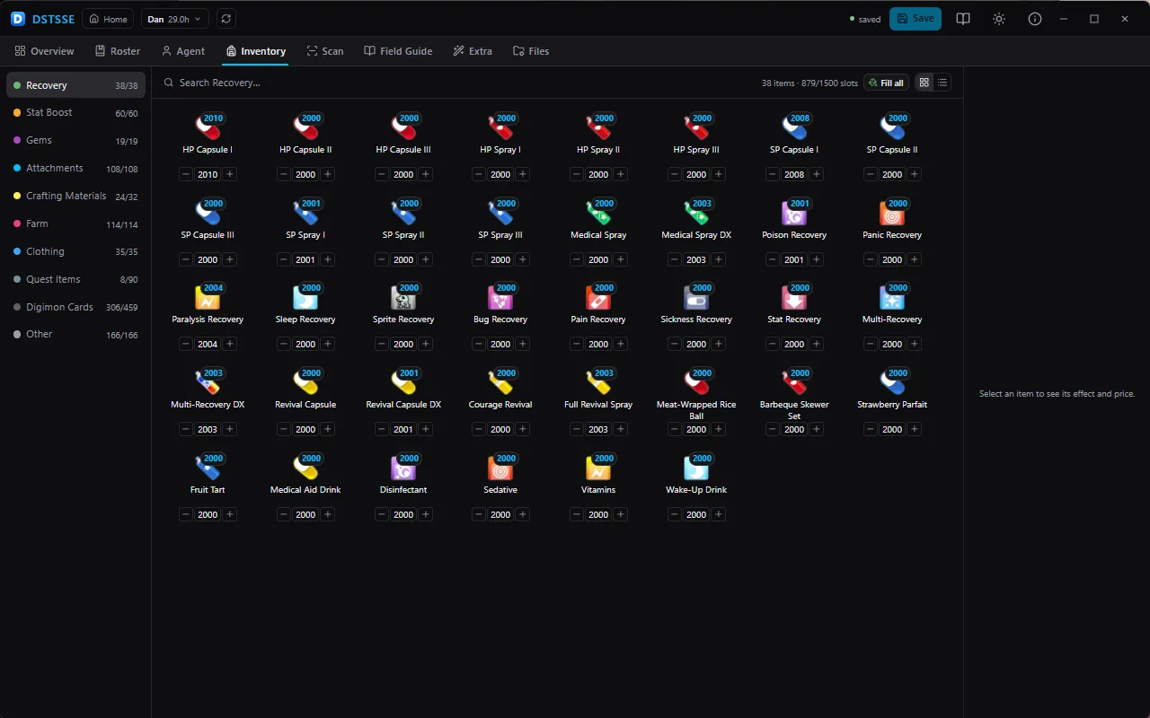Decrease Revival Capsule DX quantity with minus
Screen dimensions: 1150x718
tap(381, 429)
